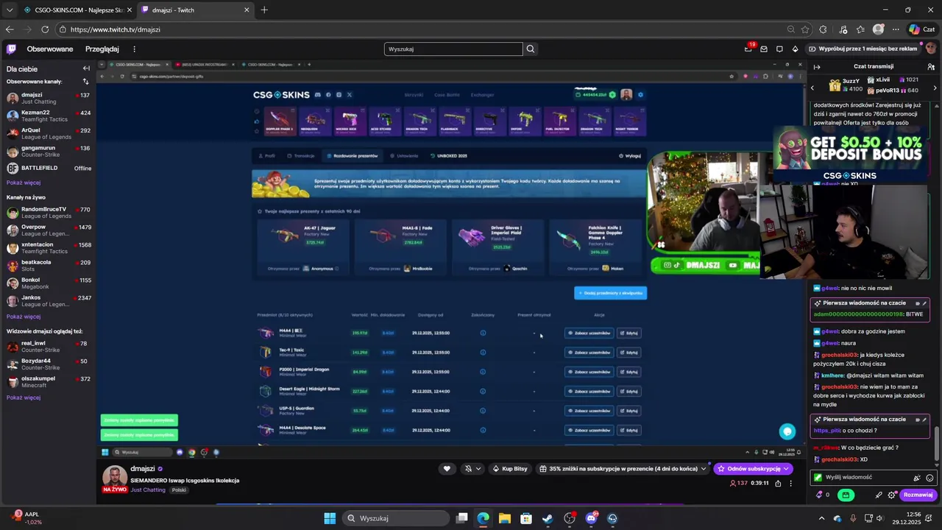Share the stream via share icon
The width and height of the screenshot is (942, 530).
point(778,484)
